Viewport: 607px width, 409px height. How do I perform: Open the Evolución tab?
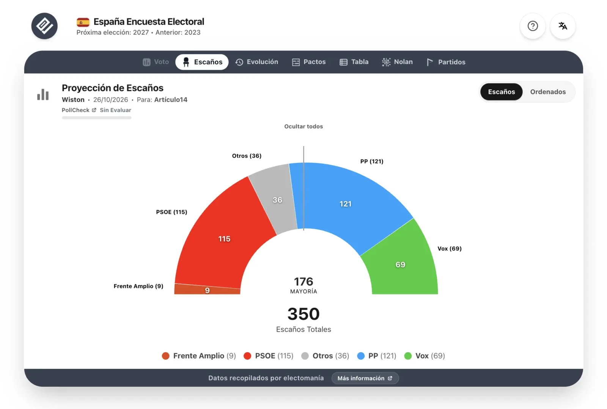coord(257,62)
